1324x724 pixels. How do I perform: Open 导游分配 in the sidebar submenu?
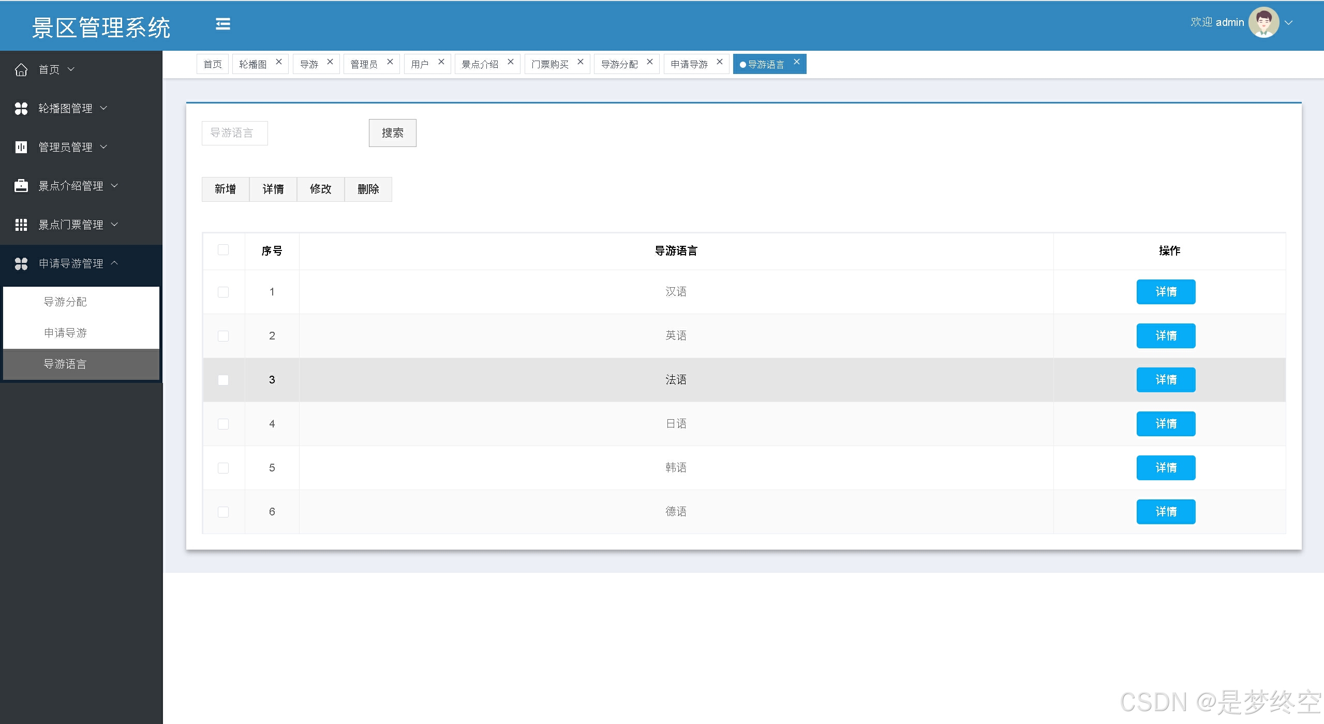[65, 302]
